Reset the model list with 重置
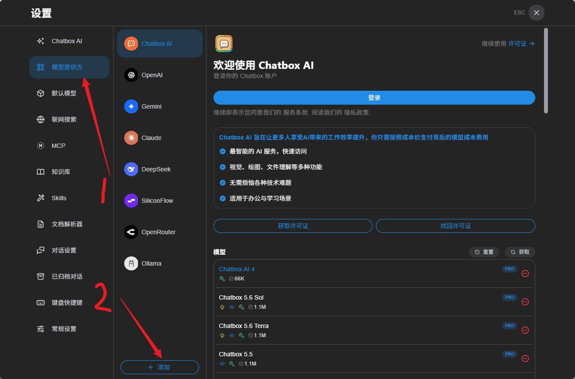 (484, 252)
